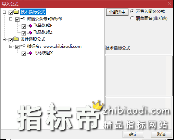Click the key icon beside 微信公众号●指标帝
174x140 pixels.
[23, 18]
